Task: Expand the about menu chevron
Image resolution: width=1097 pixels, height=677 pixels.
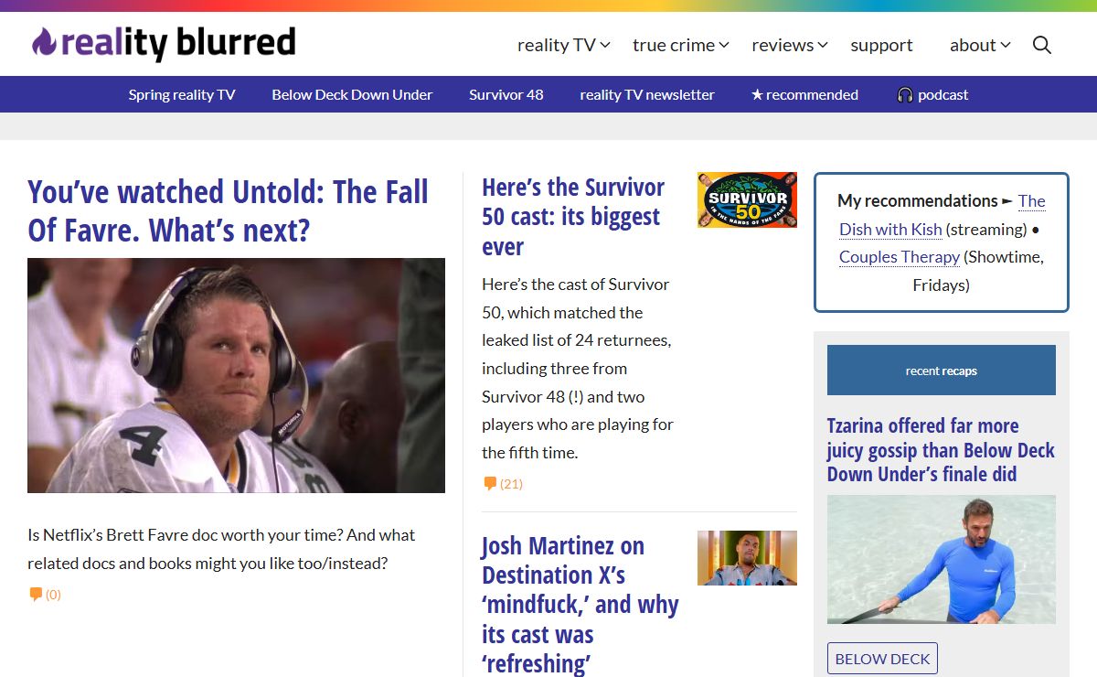Action: (1006, 45)
